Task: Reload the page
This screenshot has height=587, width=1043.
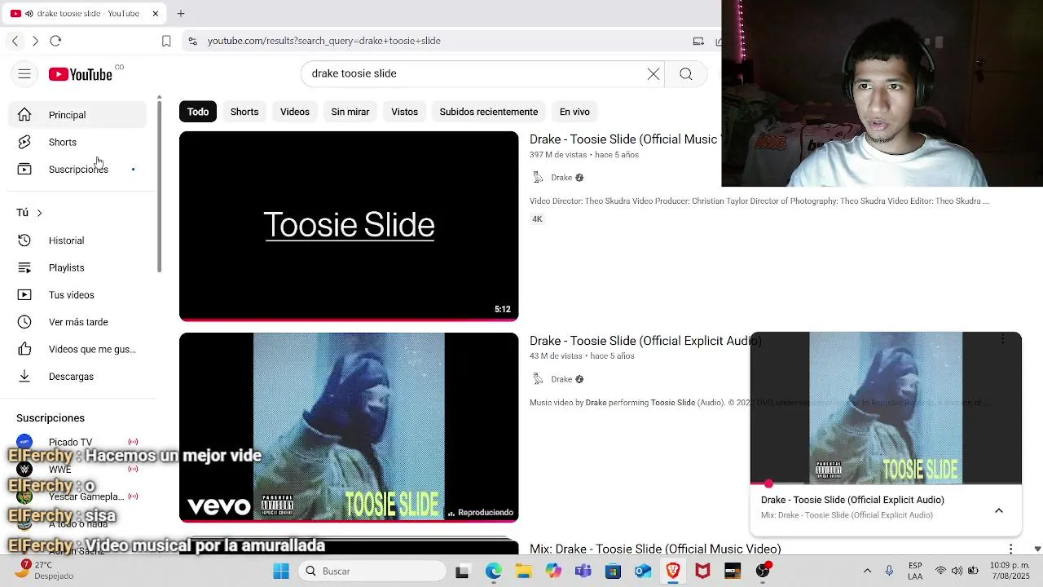Action: point(55,41)
